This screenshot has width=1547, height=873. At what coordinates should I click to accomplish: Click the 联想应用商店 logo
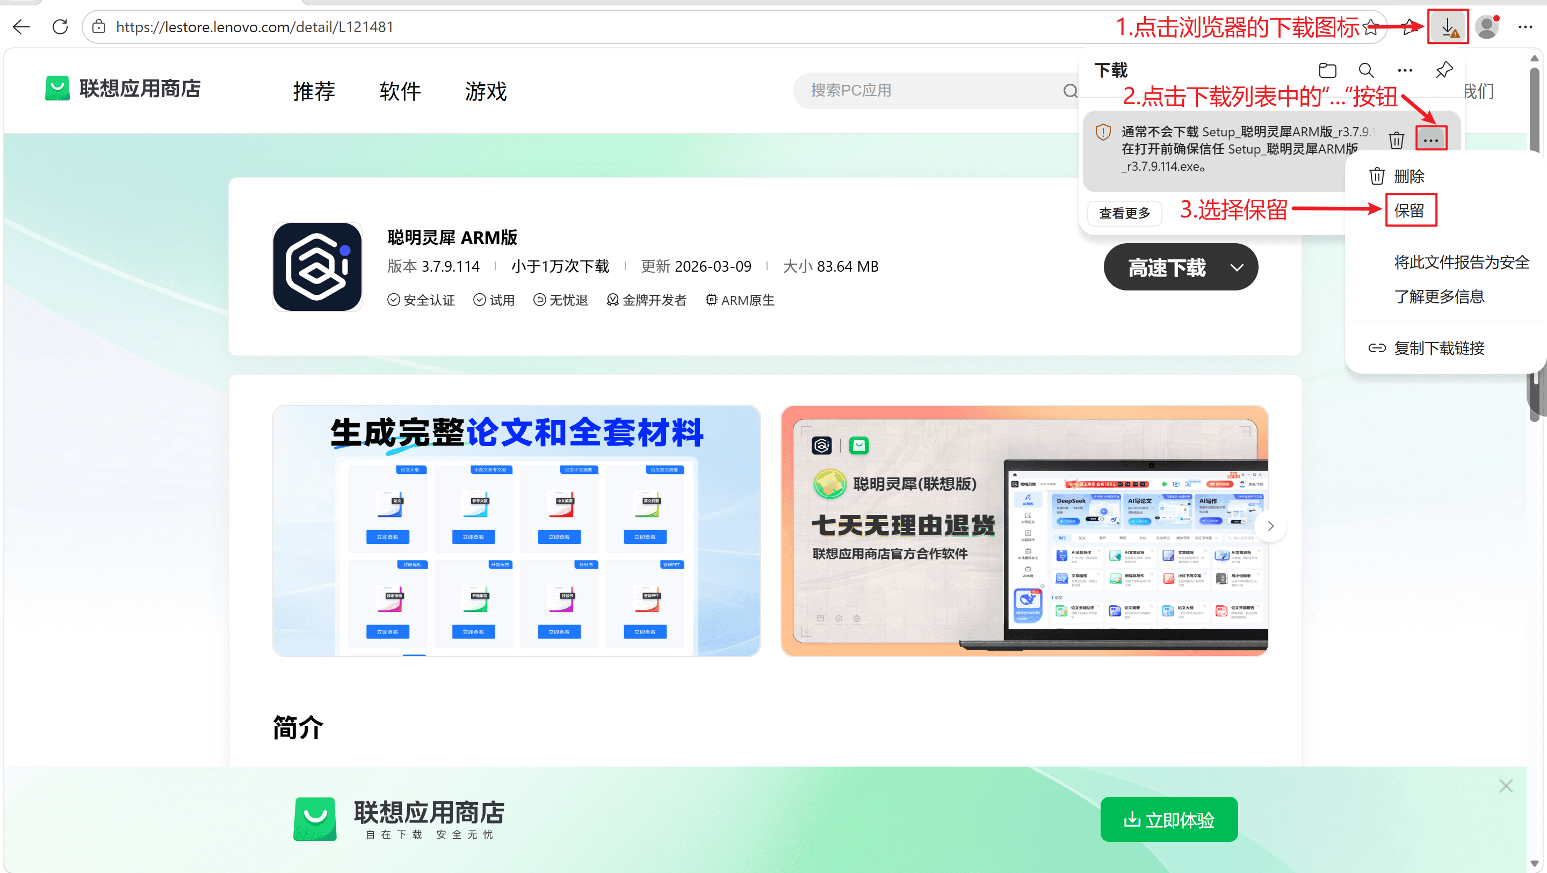123,89
